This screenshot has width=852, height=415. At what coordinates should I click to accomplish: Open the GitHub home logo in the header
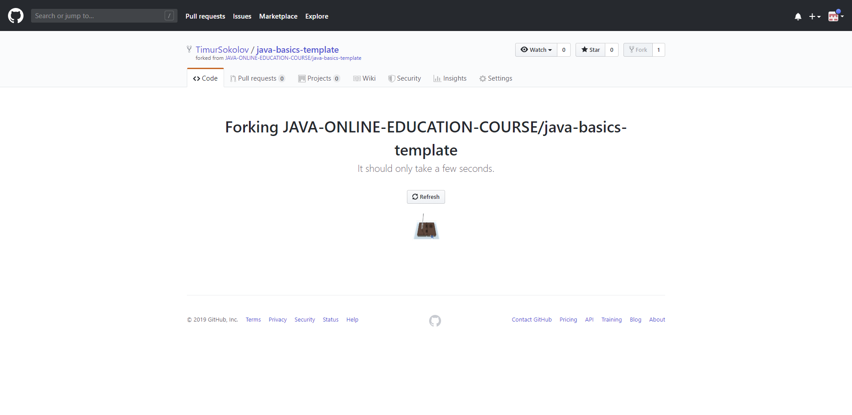(x=16, y=16)
